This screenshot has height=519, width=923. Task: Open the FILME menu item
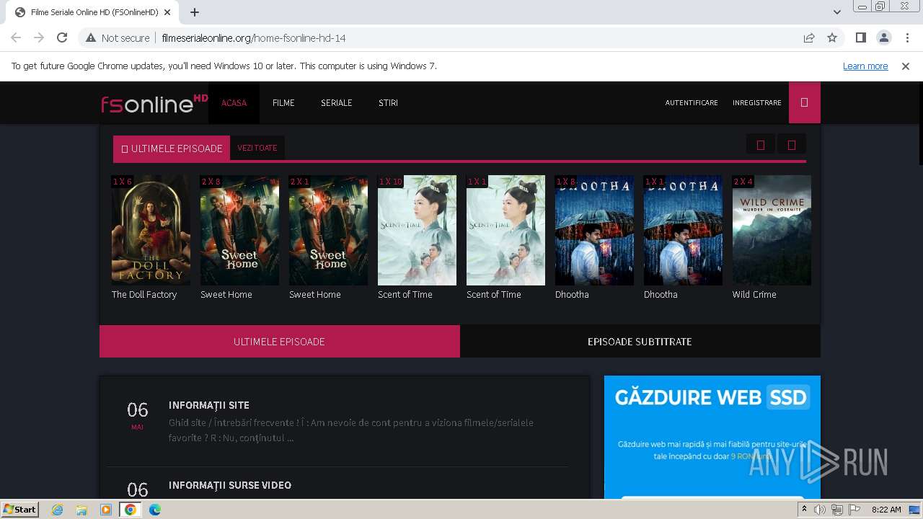pos(283,102)
